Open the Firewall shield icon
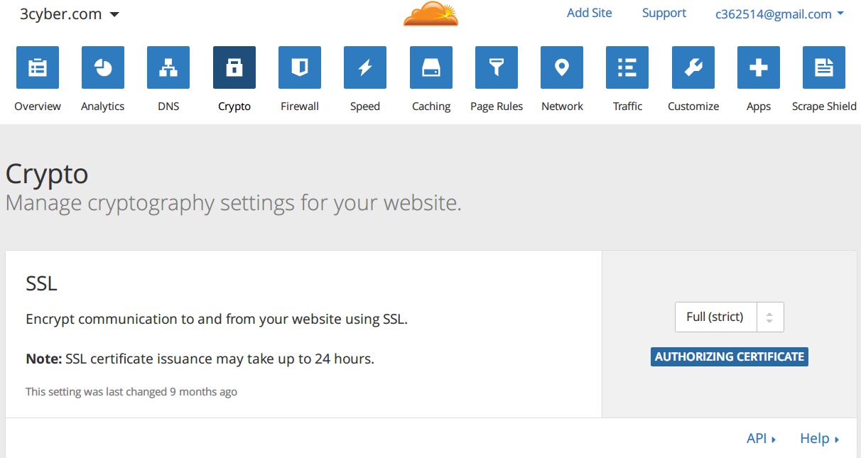The width and height of the screenshot is (861, 458). coord(300,67)
